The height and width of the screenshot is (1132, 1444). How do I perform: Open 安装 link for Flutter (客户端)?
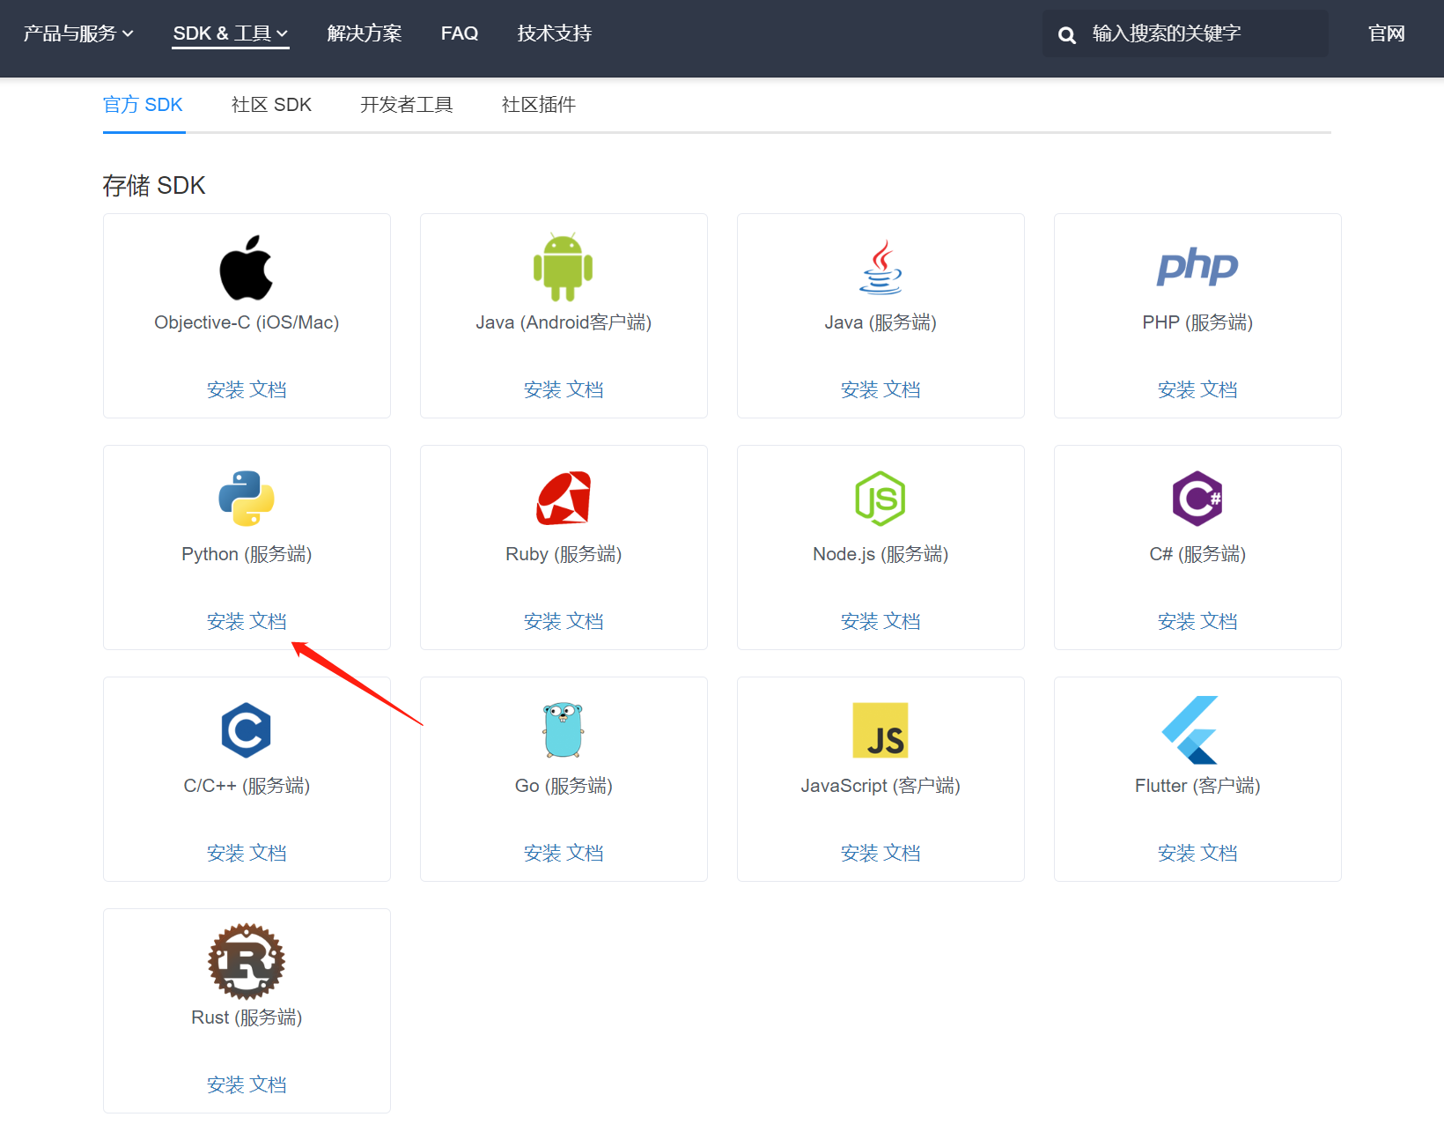tap(1176, 853)
